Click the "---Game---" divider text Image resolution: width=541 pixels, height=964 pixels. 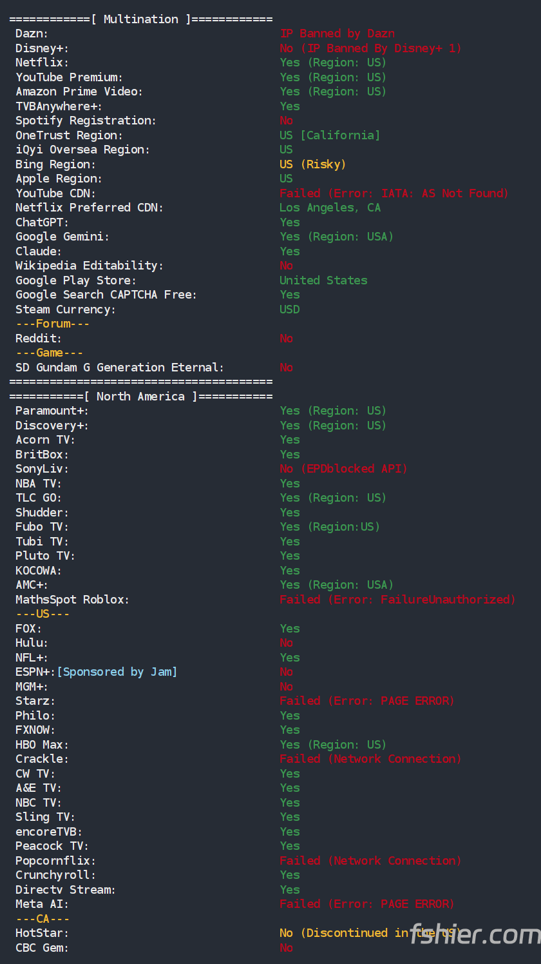[x=49, y=353]
